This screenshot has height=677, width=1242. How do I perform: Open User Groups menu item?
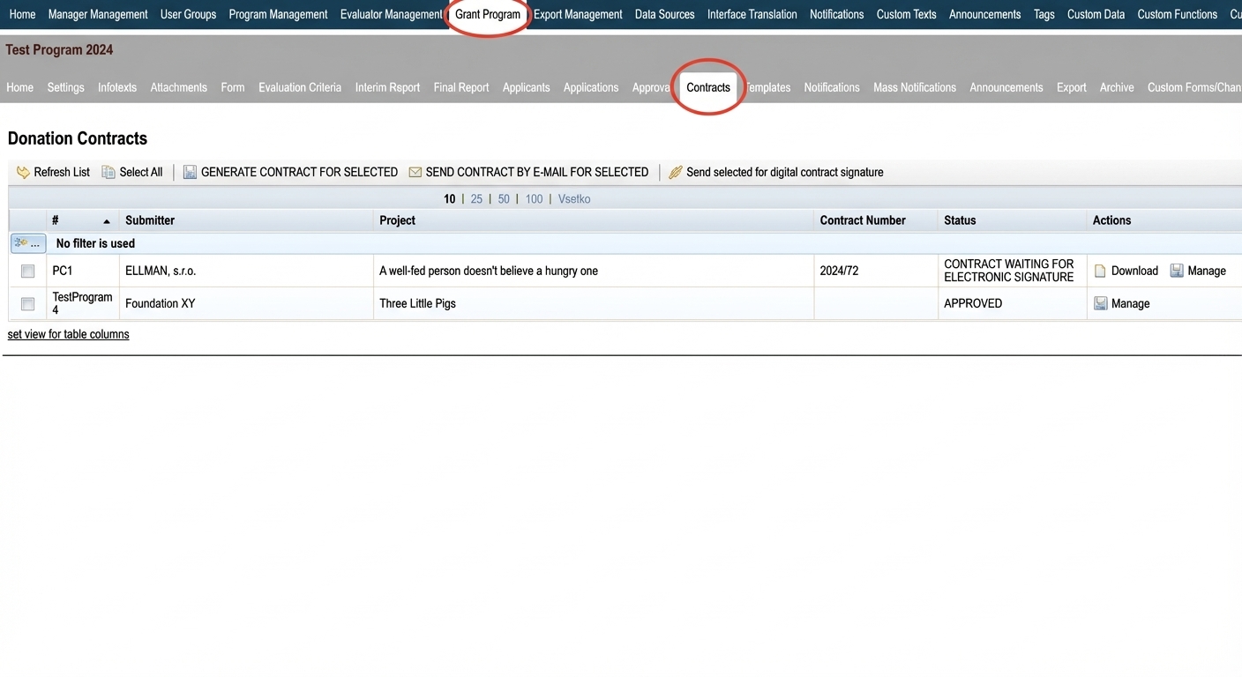click(x=188, y=14)
